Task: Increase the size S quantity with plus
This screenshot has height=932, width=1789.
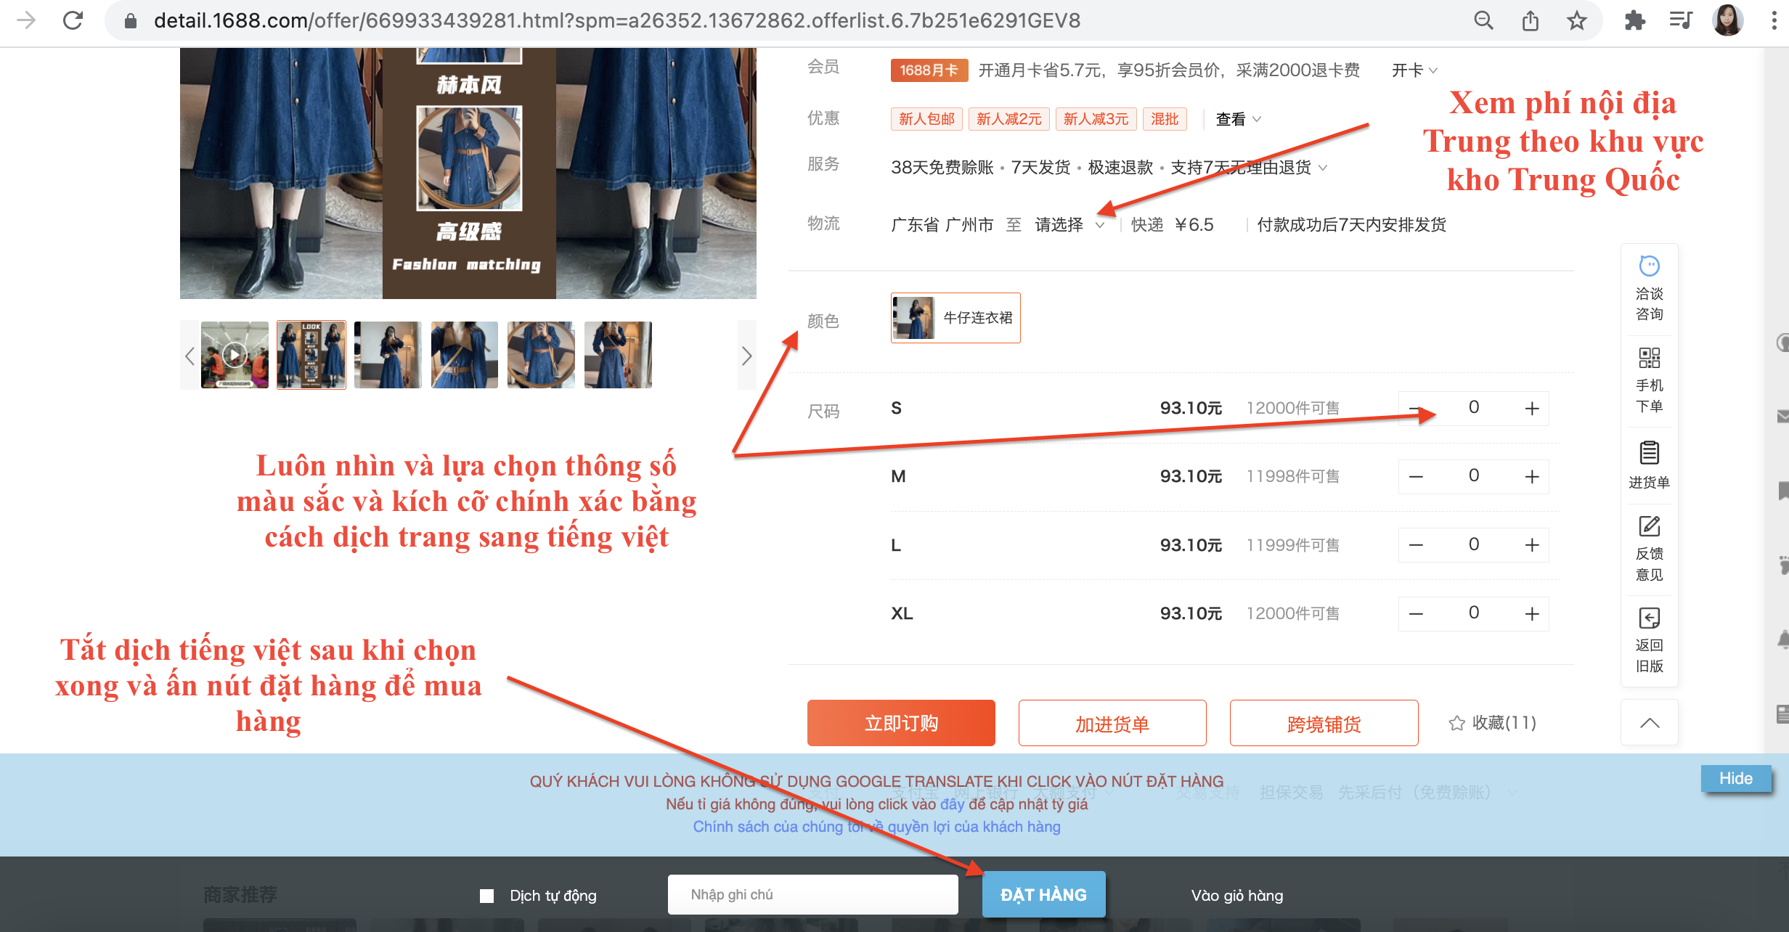Action: tap(1532, 409)
